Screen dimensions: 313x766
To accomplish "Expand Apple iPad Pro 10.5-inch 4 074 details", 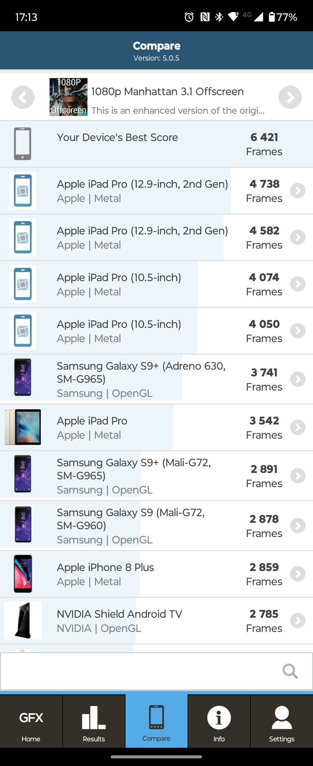I will (x=298, y=284).
